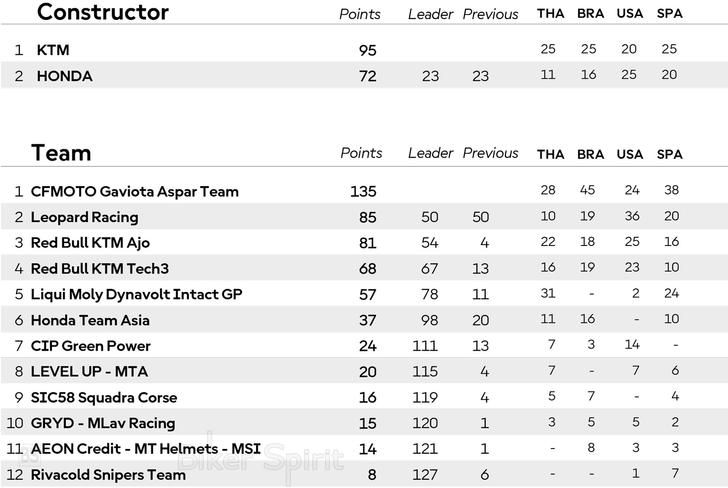Select Leopard Racing team name

pos(84,217)
